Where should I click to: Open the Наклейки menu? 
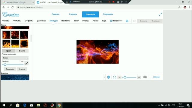point(66,21)
